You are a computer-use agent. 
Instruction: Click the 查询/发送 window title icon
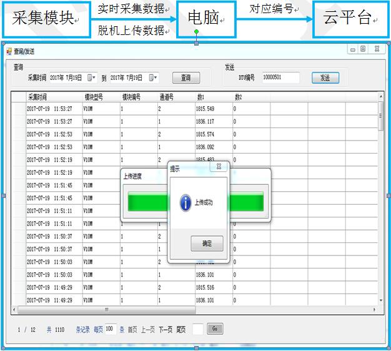(x=9, y=51)
